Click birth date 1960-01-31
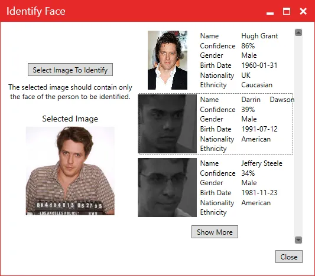315x276 pixels. [x=259, y=65]
